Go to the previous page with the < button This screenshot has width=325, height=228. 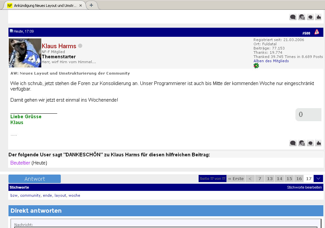click(250, 178)
